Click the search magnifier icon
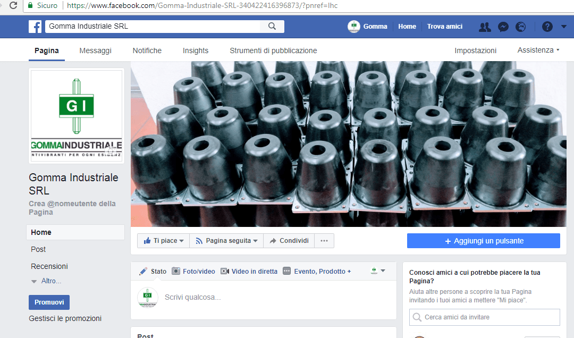Screen dimensions: 574x338 click(272, 26)
